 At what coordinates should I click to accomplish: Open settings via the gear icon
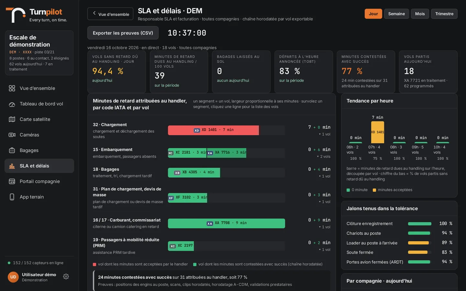pos(66,276)
